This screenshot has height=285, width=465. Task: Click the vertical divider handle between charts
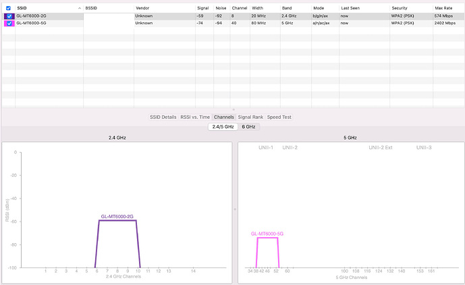coord(235,209)
